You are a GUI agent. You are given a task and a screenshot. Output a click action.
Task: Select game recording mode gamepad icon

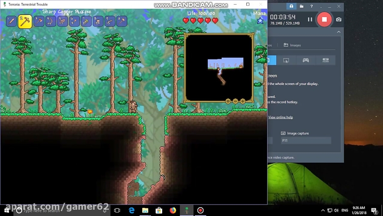(306, 60)
